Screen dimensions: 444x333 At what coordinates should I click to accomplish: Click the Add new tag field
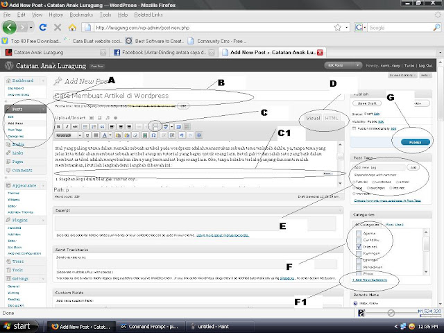coord(379,167)
